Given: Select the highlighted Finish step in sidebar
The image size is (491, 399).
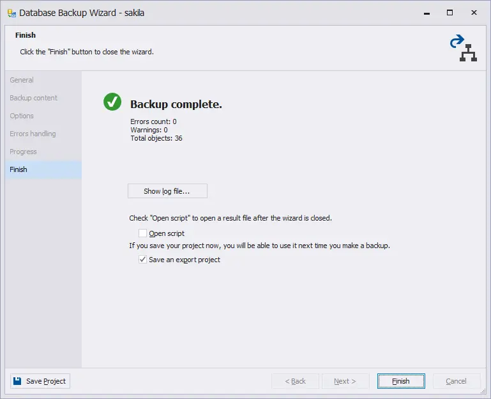Looking at the screenshot, I should point(43,169).
